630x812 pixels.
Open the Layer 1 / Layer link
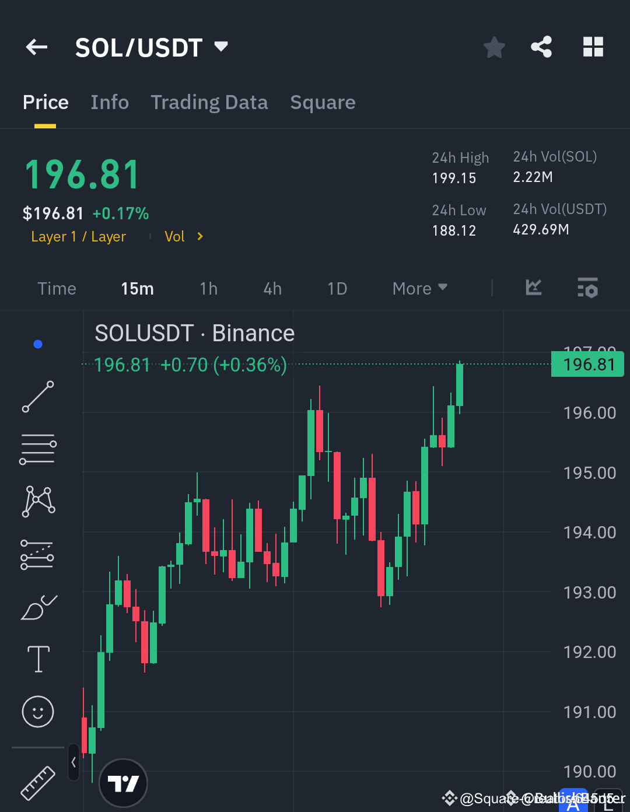coord(78,236)
